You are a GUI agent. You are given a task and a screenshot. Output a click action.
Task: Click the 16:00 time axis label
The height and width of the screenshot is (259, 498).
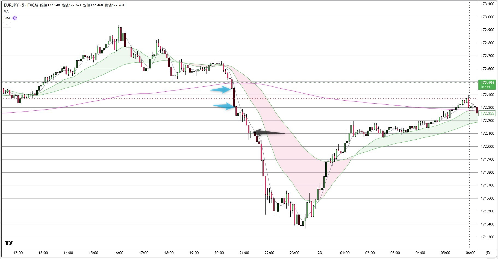click(119, 253)
